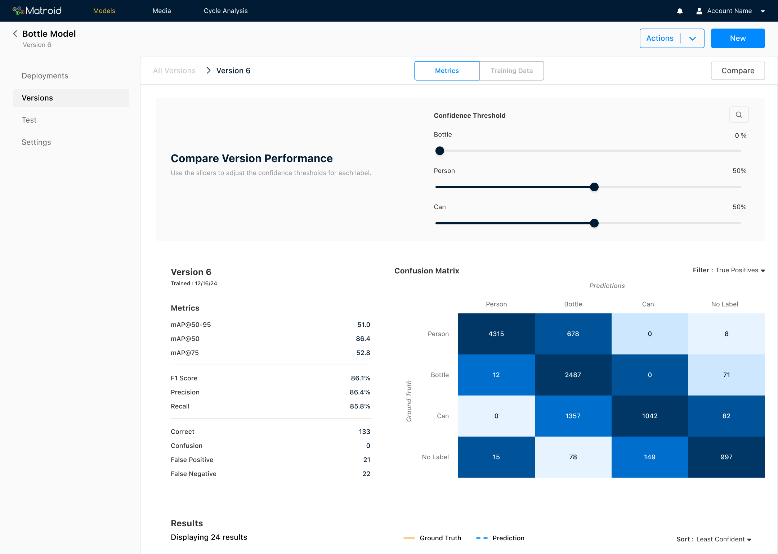Click the Person confidence slider handle
This screenshot has height=554, width=778.
point(594,187)
